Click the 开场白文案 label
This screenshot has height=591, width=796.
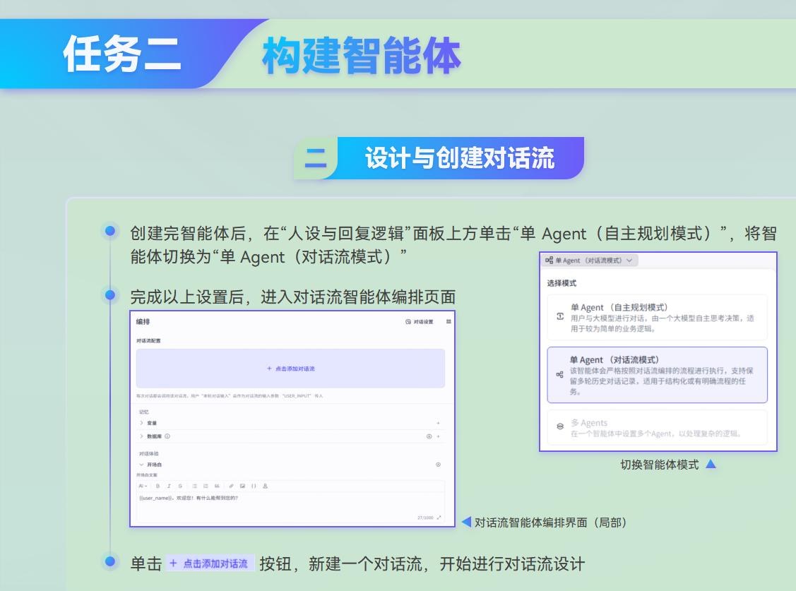coord(147,474)
